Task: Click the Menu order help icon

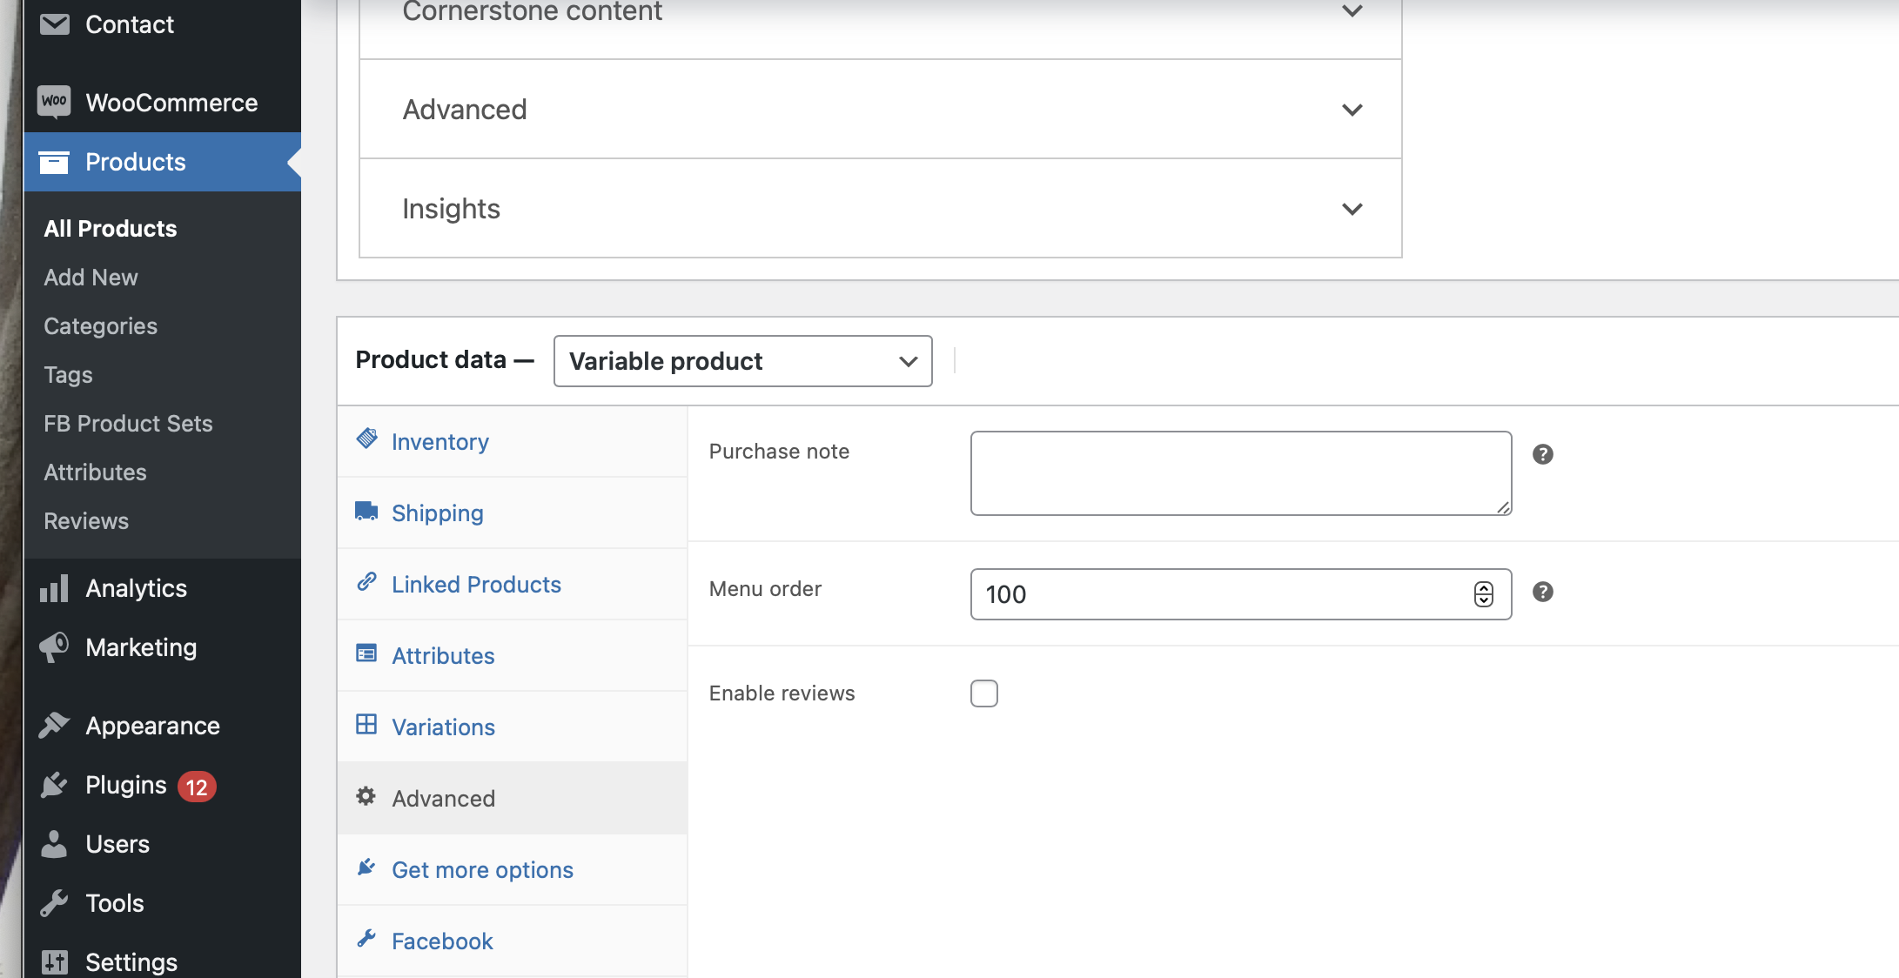Action: pyautogui.click(x=1542, y=592)
